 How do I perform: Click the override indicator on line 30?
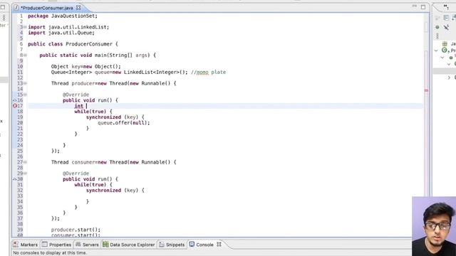[14, 179]
